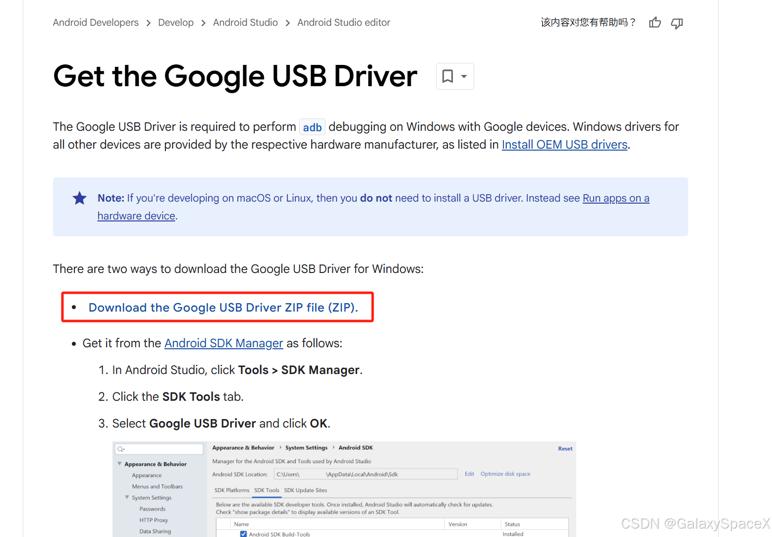Switch to the SDK Update Sites tab
The width and height of the screenshot is (772, 537).
(305, 490)
